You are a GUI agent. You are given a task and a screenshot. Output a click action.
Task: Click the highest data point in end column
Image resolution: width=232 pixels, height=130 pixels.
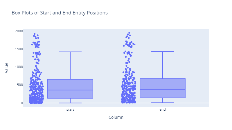129,33
